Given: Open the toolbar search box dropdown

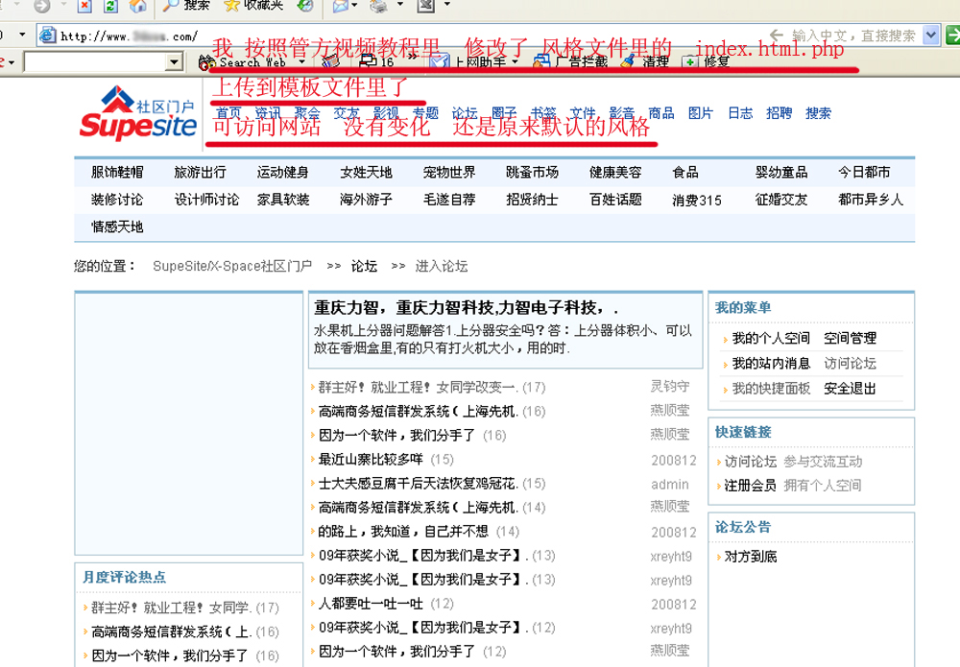Looking at the screenshot, I should click(174, 62).
